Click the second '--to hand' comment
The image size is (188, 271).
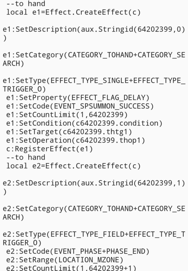point(26,158)
